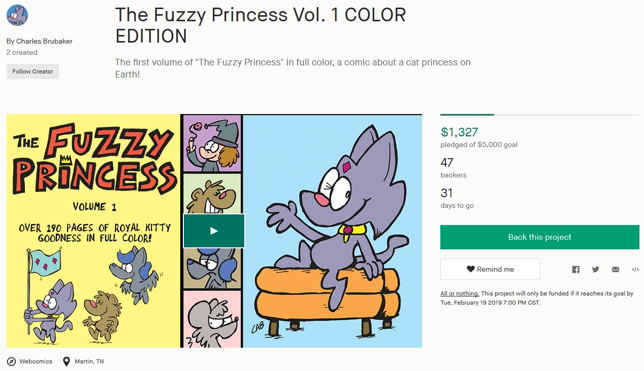Click heart icon in Remind me

click(x=470, y=269)
